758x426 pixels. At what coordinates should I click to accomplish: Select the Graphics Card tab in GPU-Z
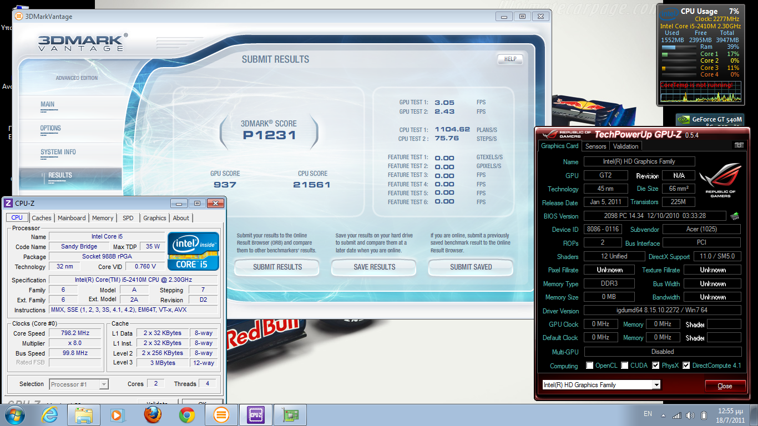pos(560,146)
